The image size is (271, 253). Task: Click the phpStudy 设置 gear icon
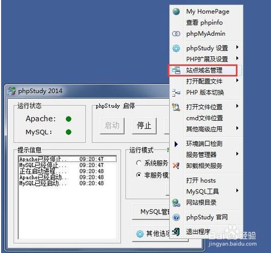coord(176,48)
